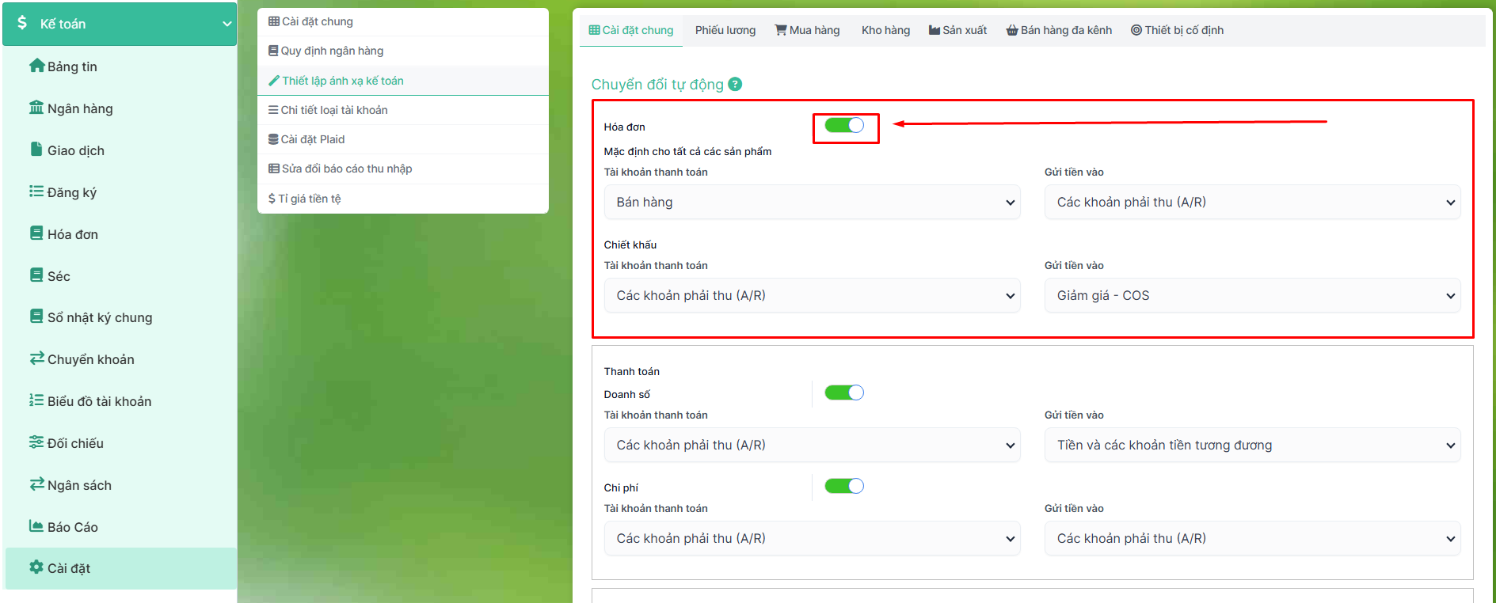Click the shopping cart icon on Mua hàng
Image resolution: width=1496 pixels, height=603 pixels.
(x=781, y=30)
